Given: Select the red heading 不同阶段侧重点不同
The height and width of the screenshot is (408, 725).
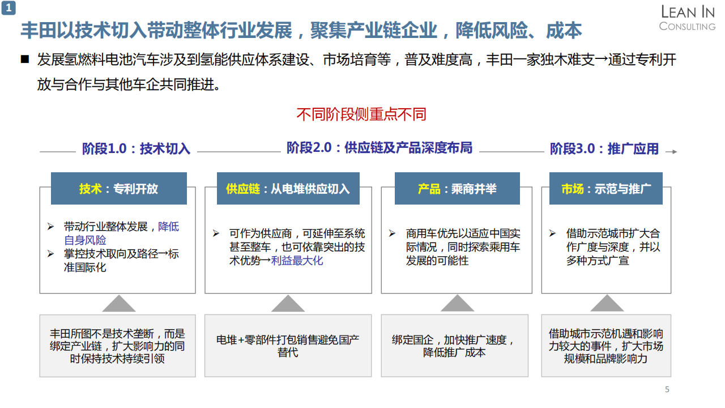Looking at the screenshot, I should point(361,114).
